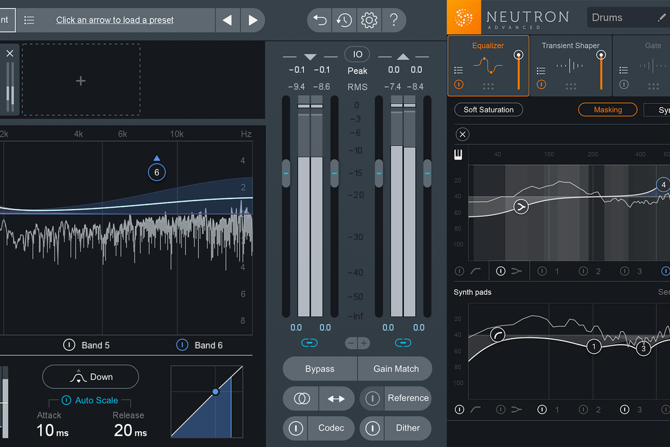The image size is (670, 447).
Task: Toggle the Equalizer module power button
Action: tap(459, 84)
